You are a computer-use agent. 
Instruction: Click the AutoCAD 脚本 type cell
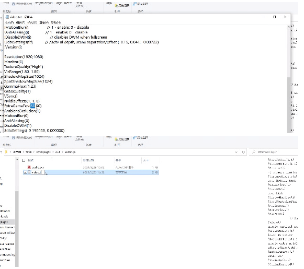tap(125, 167)
